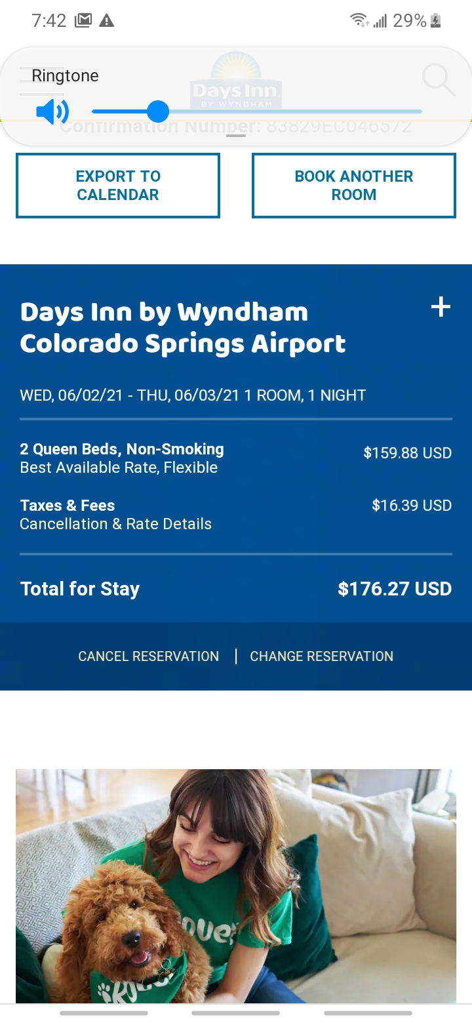Tap Change Reservation
The image size is (472, 1023).
tap(322, 656)
